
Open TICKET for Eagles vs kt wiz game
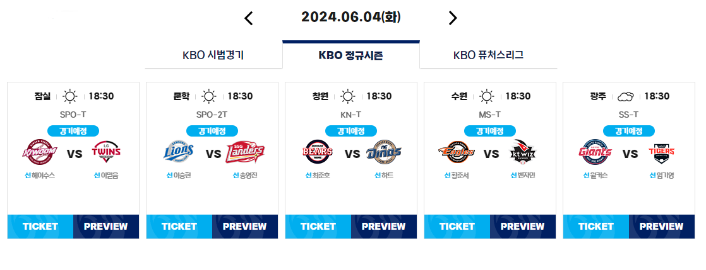pyautogui.click(x=457, y=227)
